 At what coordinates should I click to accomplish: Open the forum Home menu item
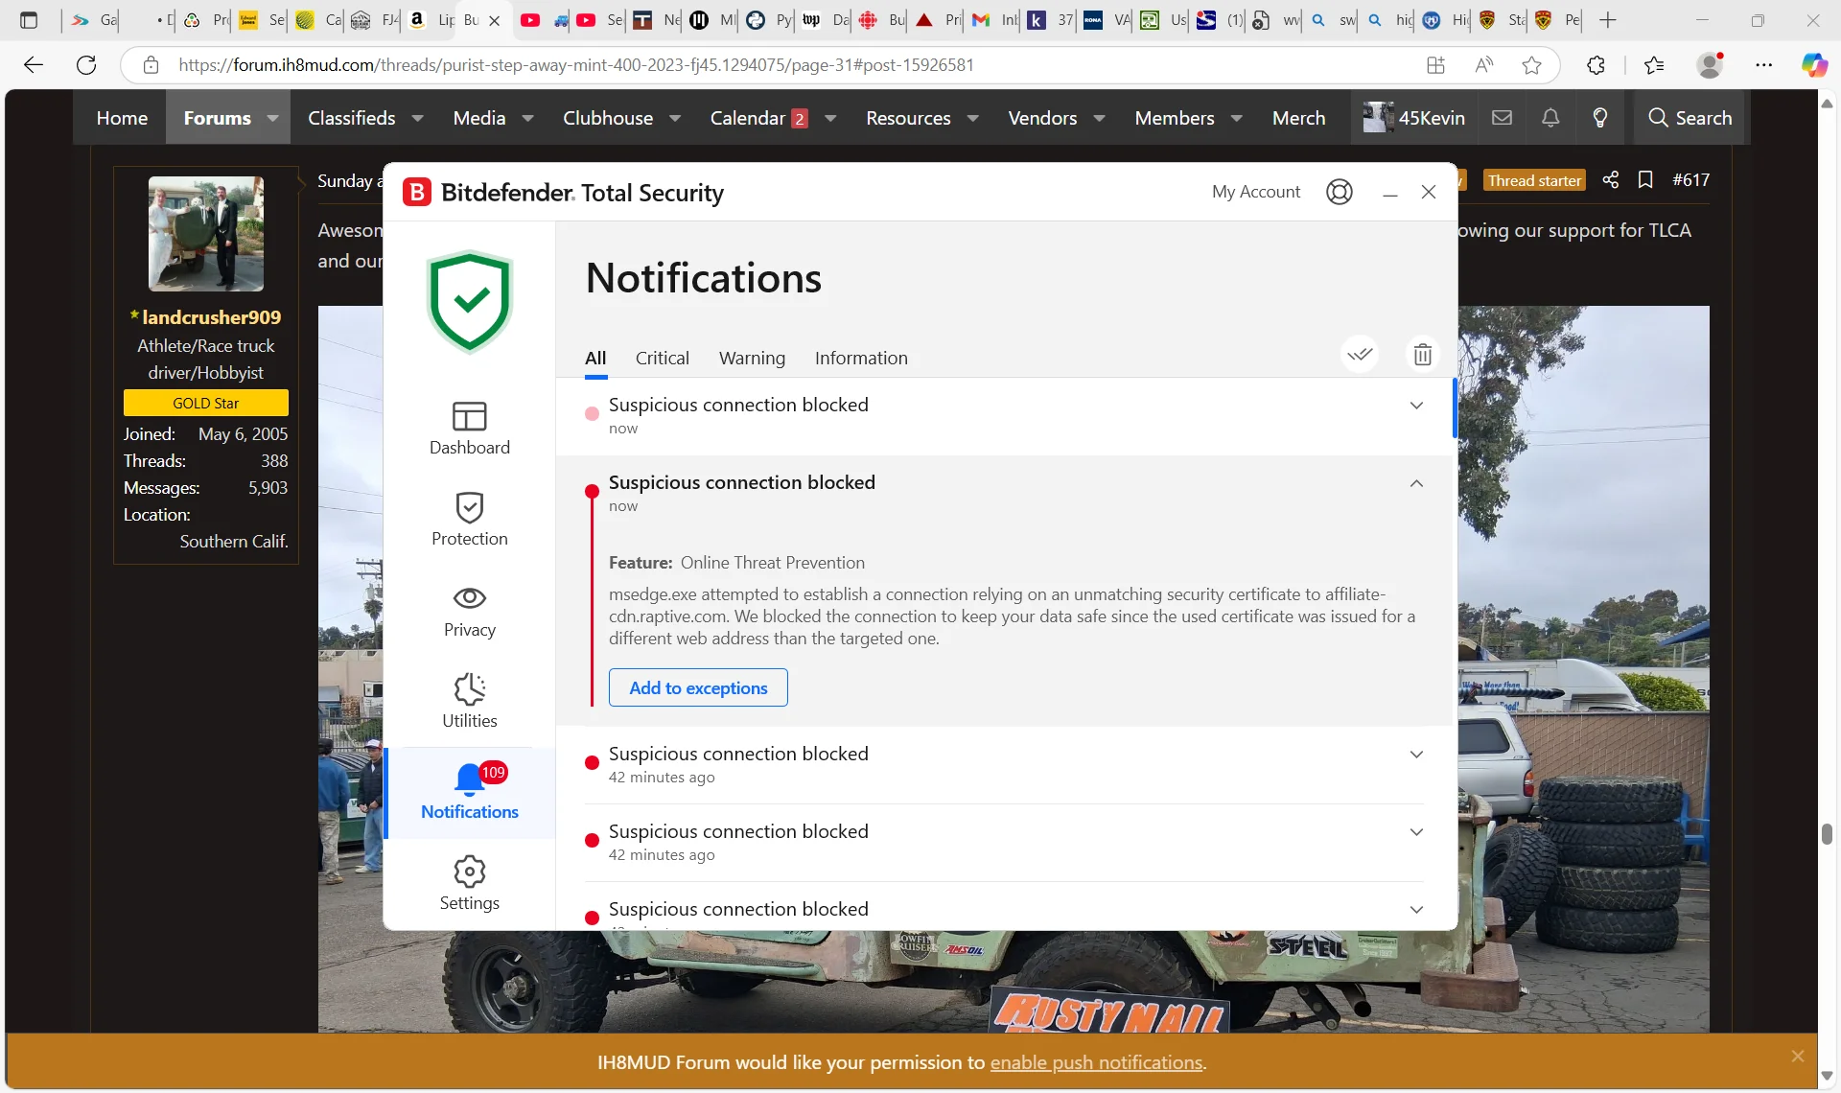122,117
